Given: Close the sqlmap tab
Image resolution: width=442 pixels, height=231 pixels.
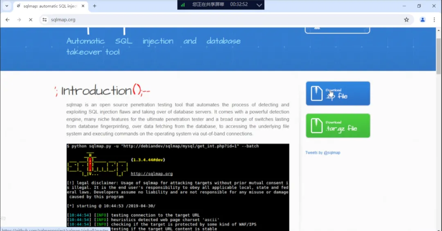Looking at the screenshot, I should tap(83, 6).
